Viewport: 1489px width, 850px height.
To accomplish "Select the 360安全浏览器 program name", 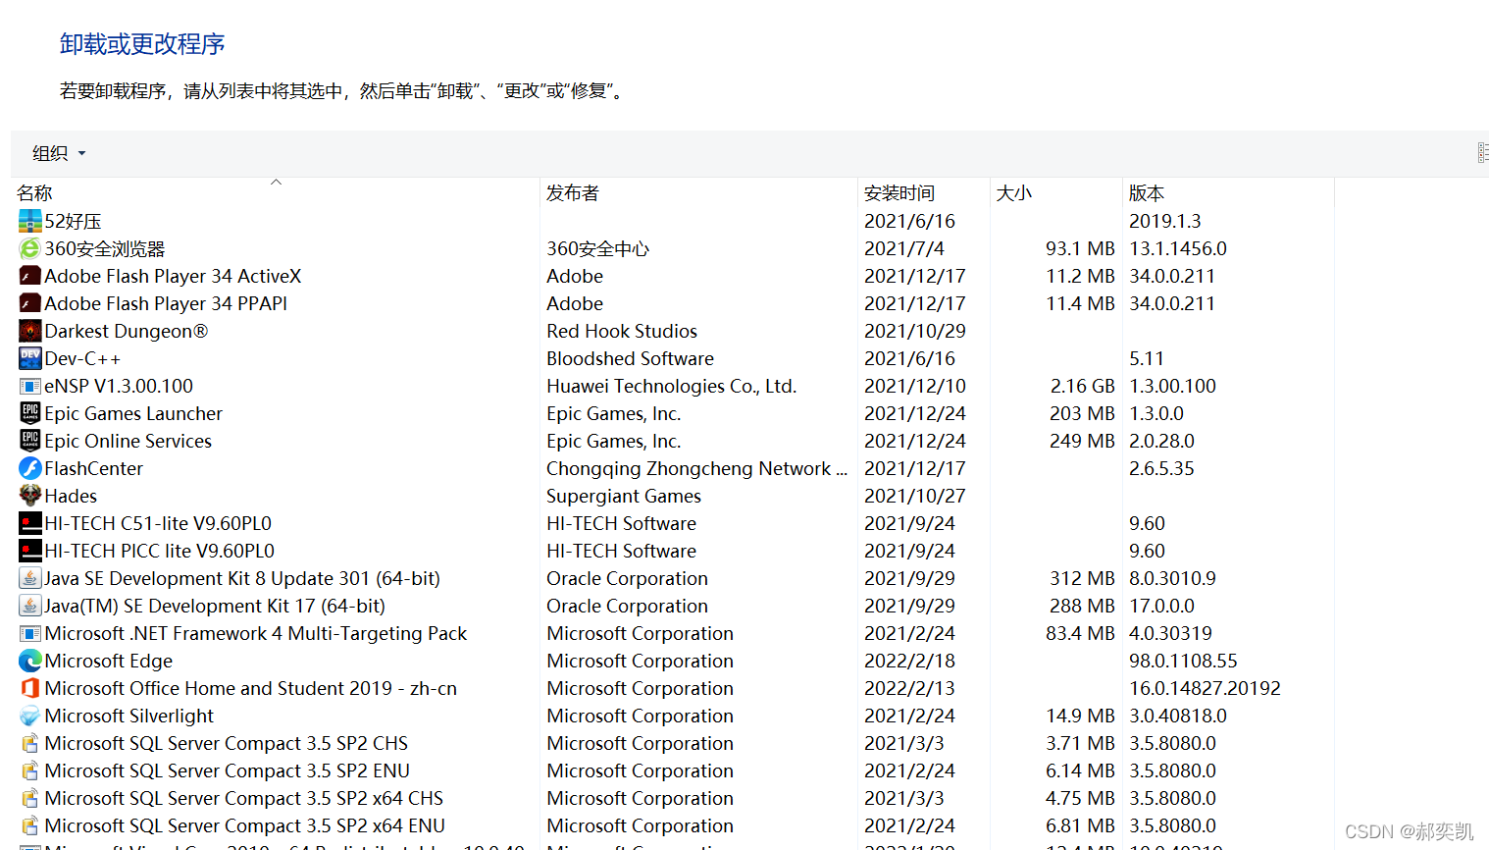I will [x=105, y=248].
